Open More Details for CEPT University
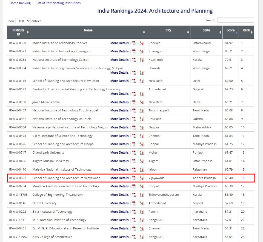The height and width of the screenshot is (242, 263). tap(119, 94)
